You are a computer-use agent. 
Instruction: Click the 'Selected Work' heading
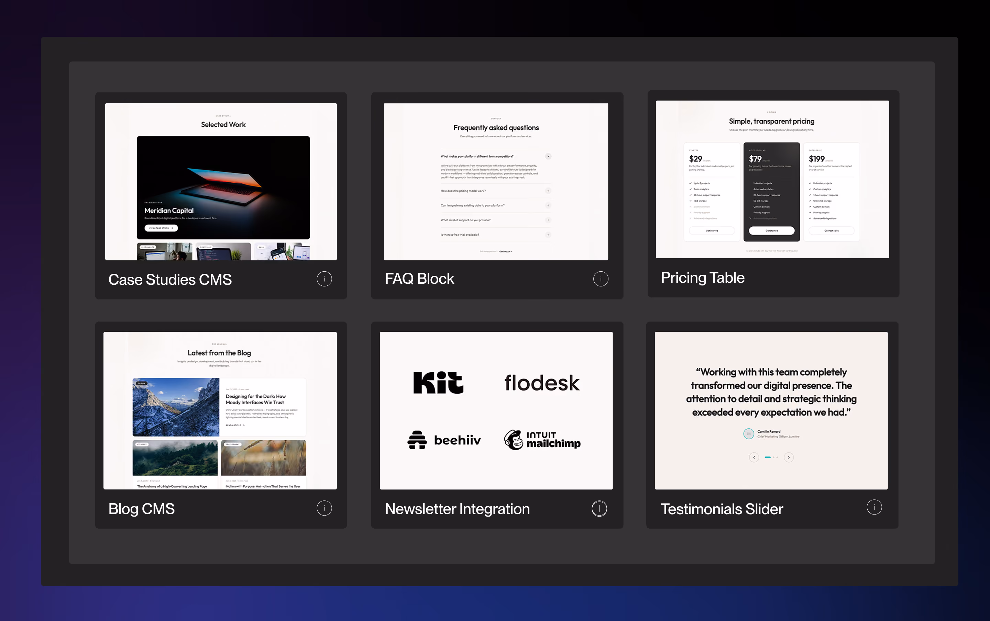pyautogui.click(x=223, y=124)
